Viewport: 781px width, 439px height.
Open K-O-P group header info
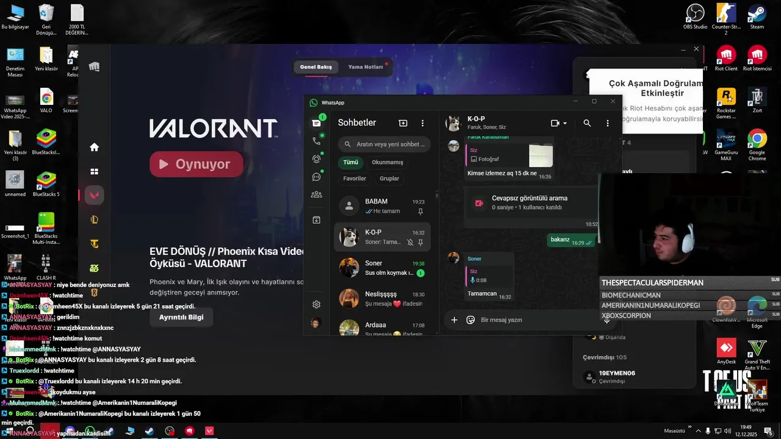click(x=487, y=123)
